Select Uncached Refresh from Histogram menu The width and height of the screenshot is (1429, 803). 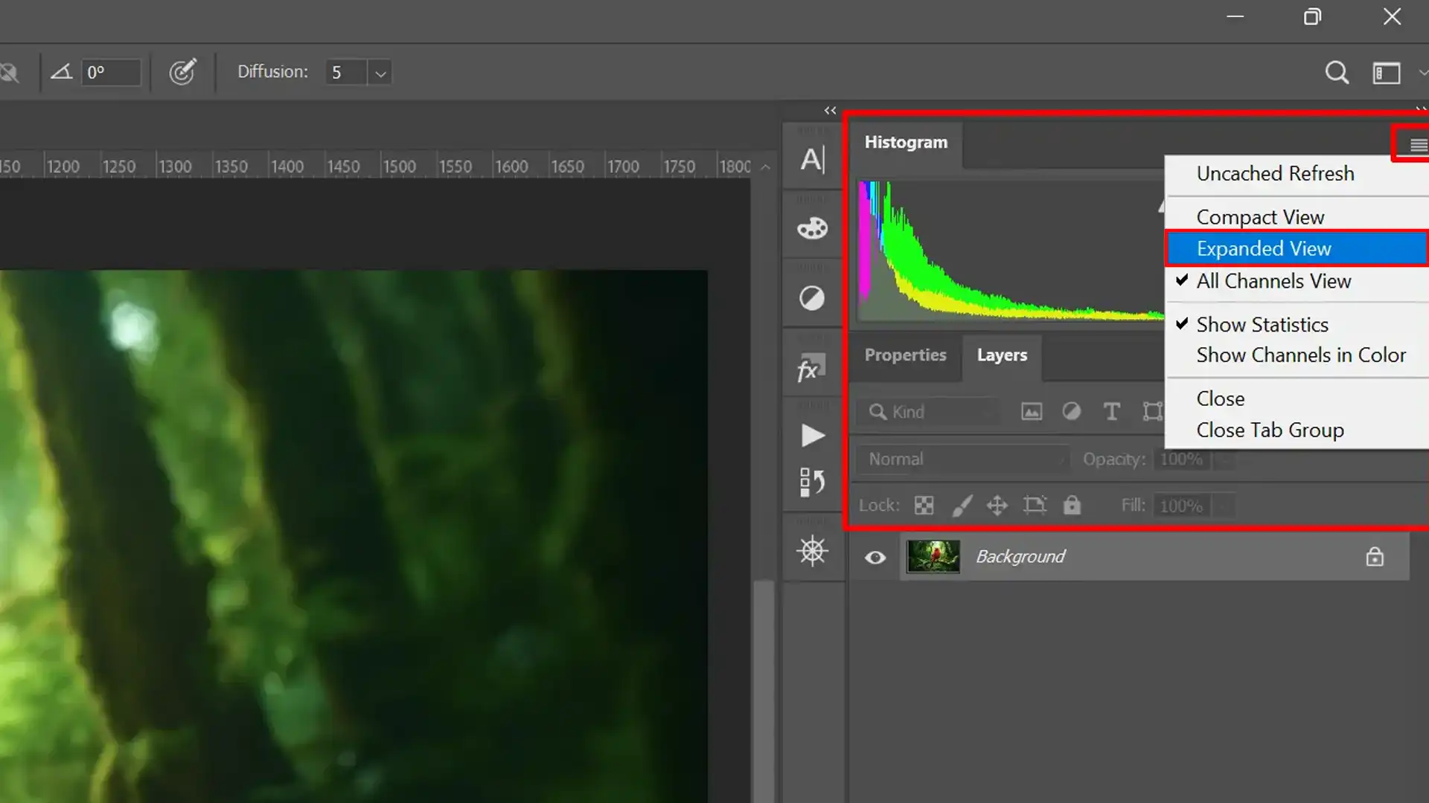(x=1275, y=173)
